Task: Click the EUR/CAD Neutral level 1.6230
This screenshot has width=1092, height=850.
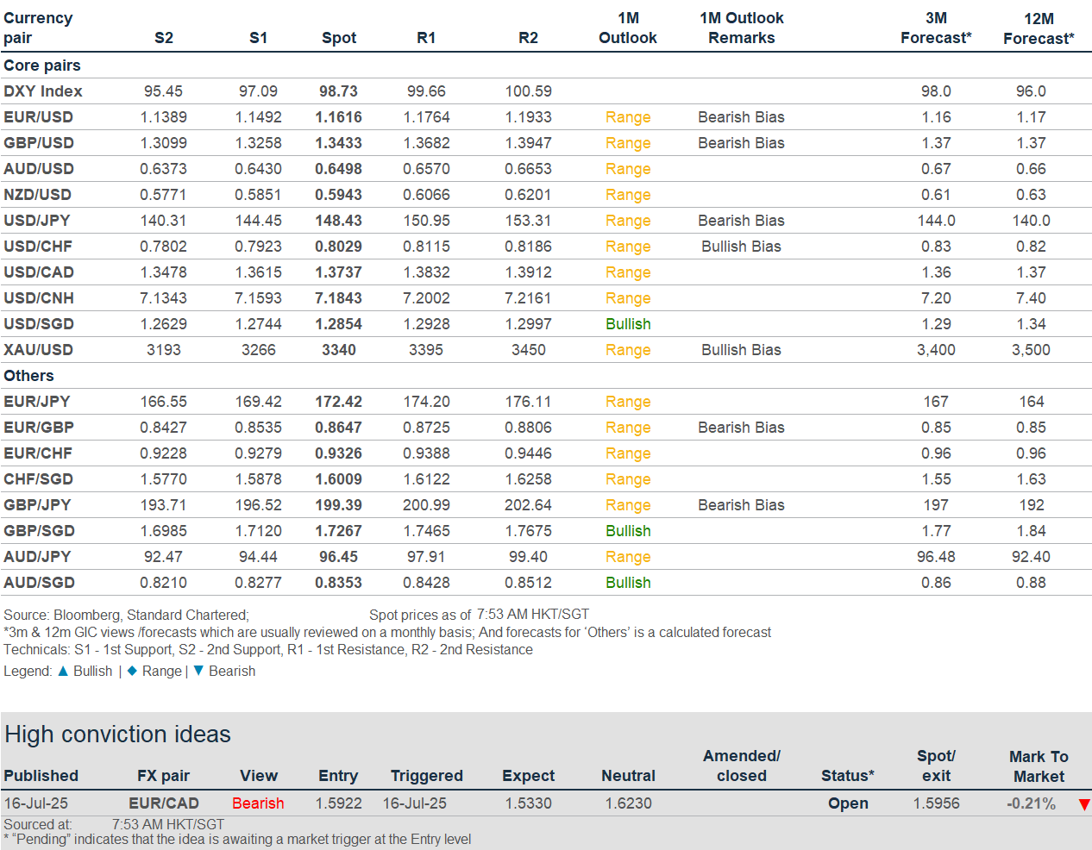Action: (x=628, y=803)
